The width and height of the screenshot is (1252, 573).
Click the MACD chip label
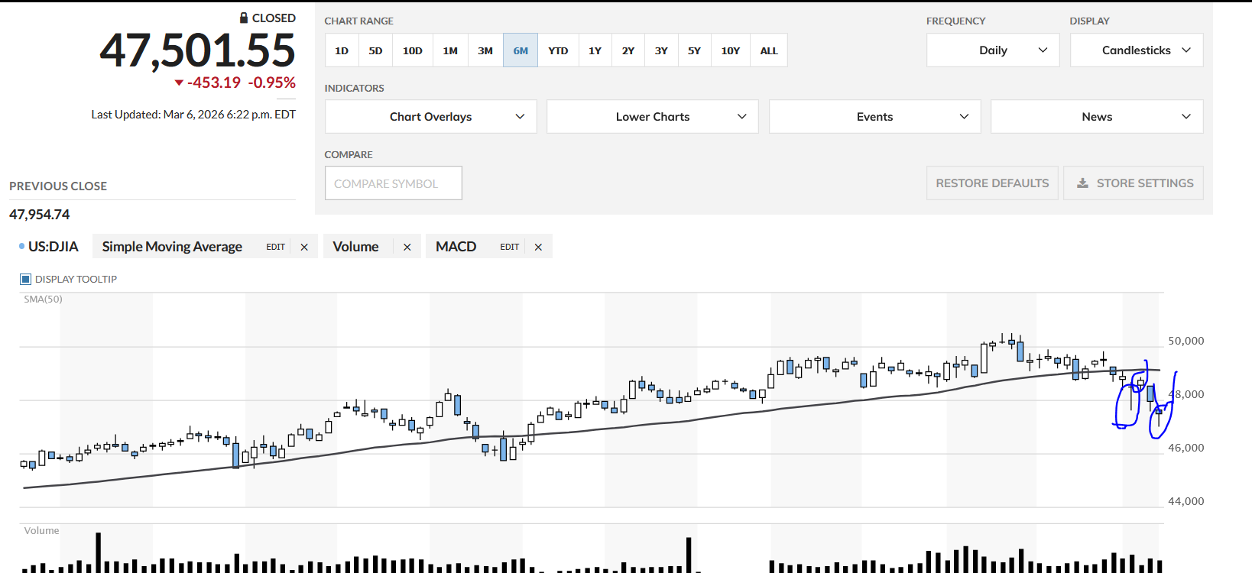pyautogui.click(x=456, y=246)
